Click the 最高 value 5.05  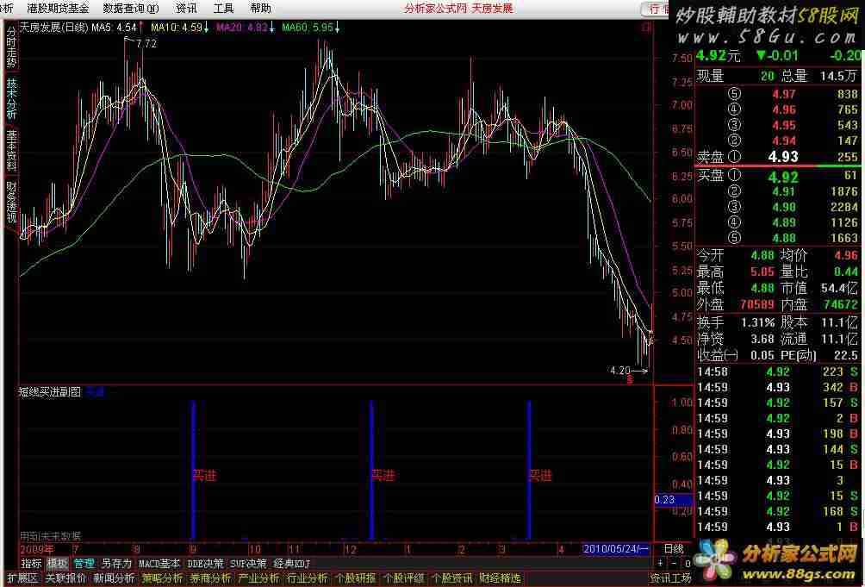(x=762, y=272)
